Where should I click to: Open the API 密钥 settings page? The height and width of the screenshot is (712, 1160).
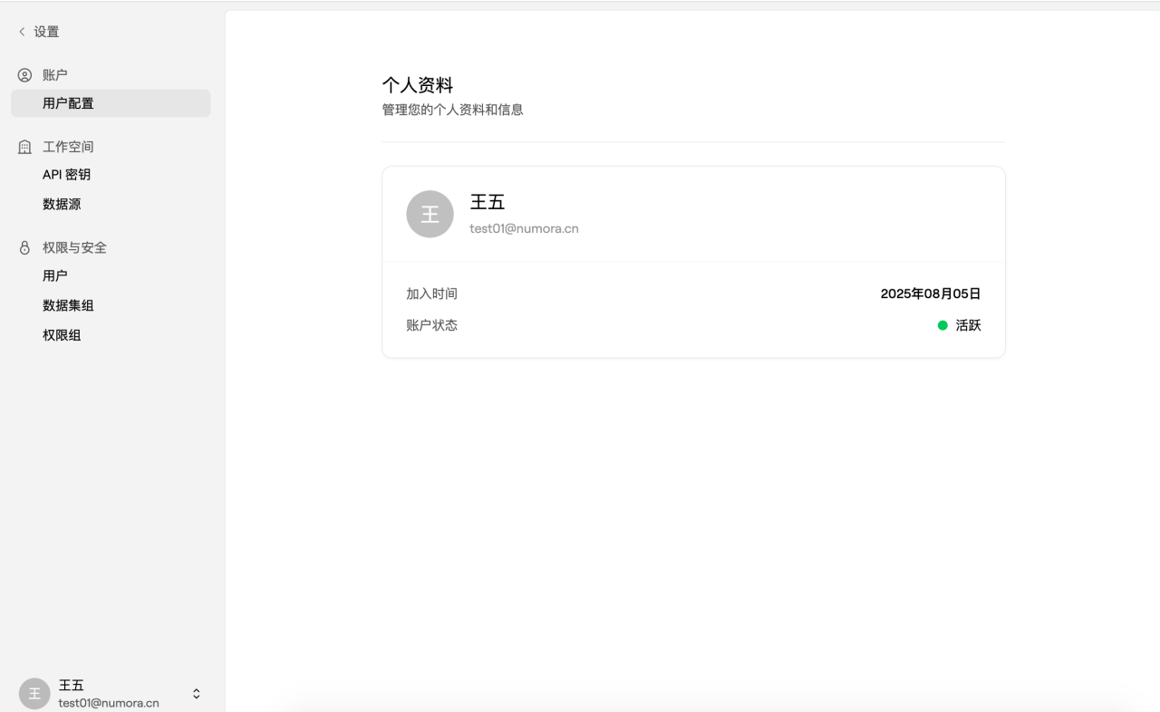pyautogui.click(x=66, y=174)
